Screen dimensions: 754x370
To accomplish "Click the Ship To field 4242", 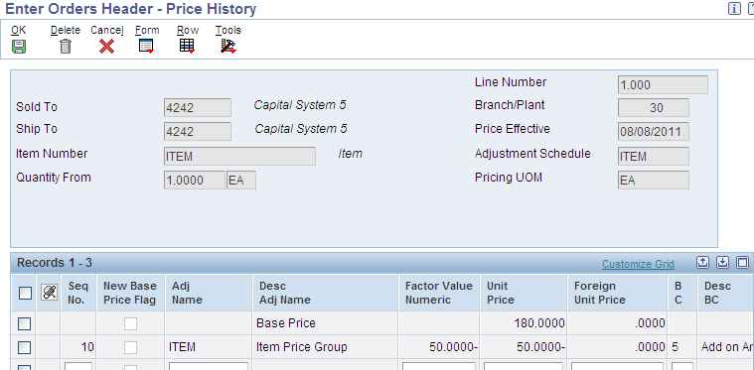I will pyautogui.click(x=197, y=132).
